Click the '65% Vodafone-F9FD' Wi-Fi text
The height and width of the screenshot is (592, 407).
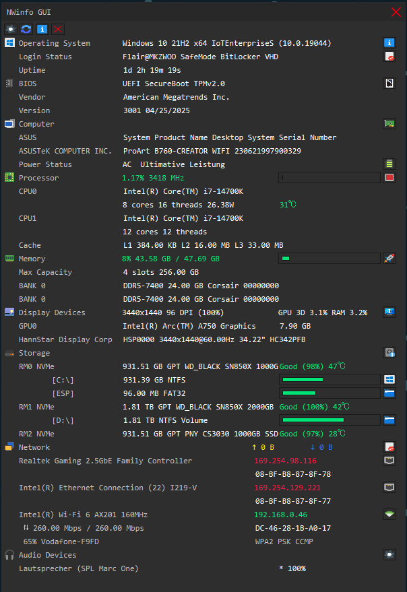61,541
